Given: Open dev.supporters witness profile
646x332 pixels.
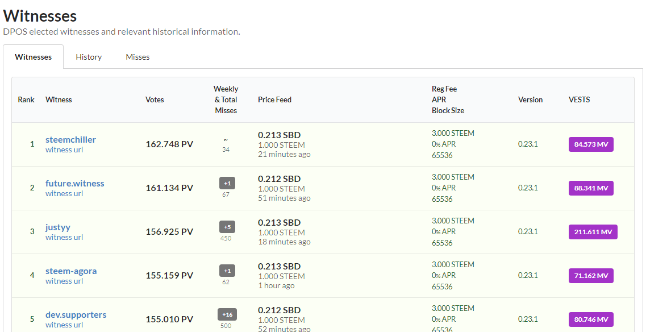Looking at the screenshot, I should [x=76, y=315].
